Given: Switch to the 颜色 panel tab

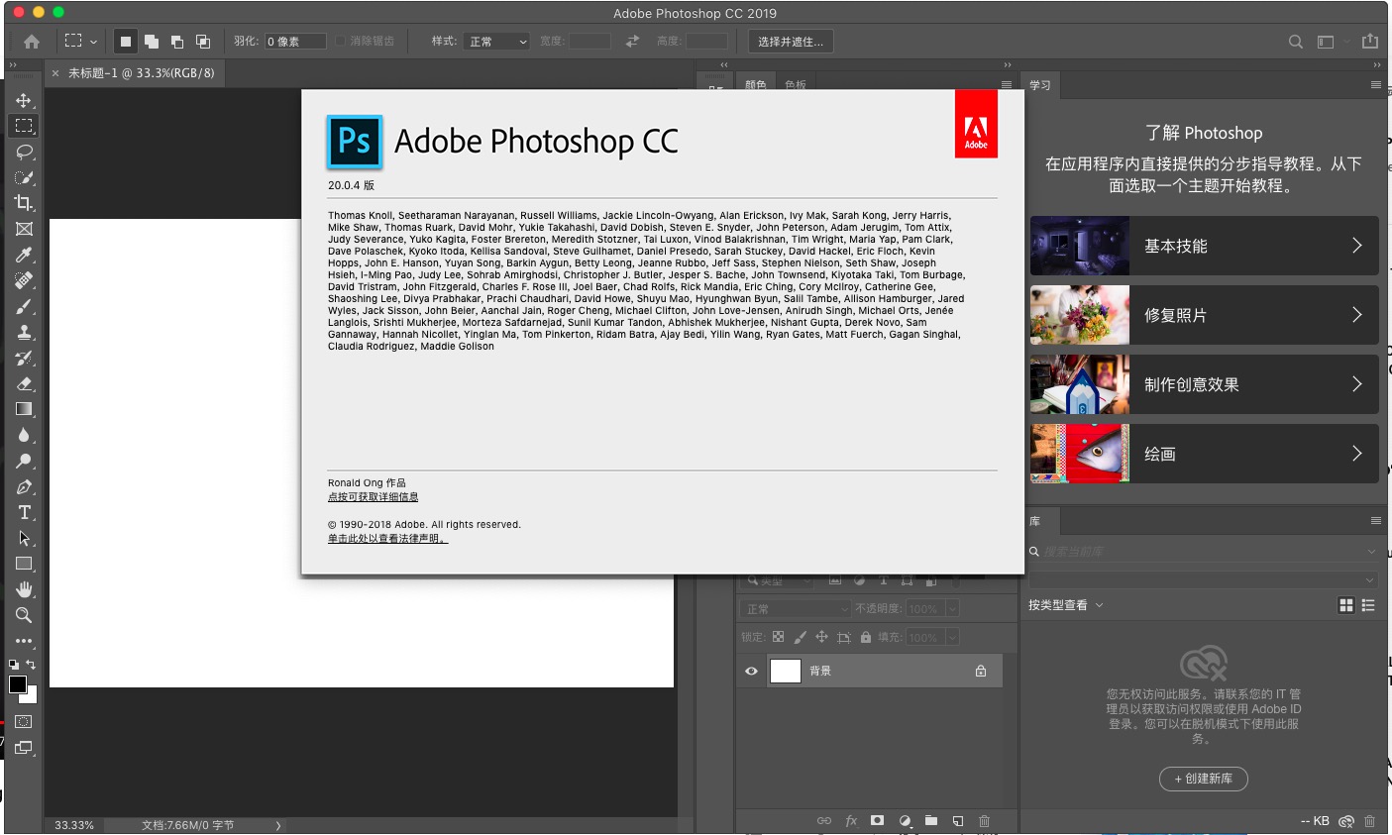Looking at the screenshot, I should 756,85.
